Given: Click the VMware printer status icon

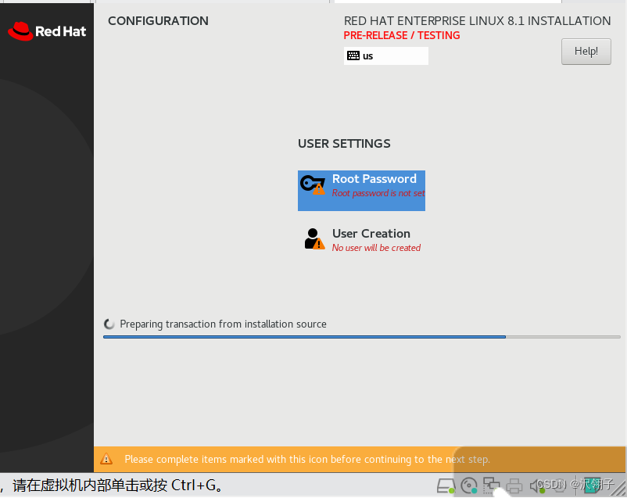Looking at the screenshot, I should [514, 485].
